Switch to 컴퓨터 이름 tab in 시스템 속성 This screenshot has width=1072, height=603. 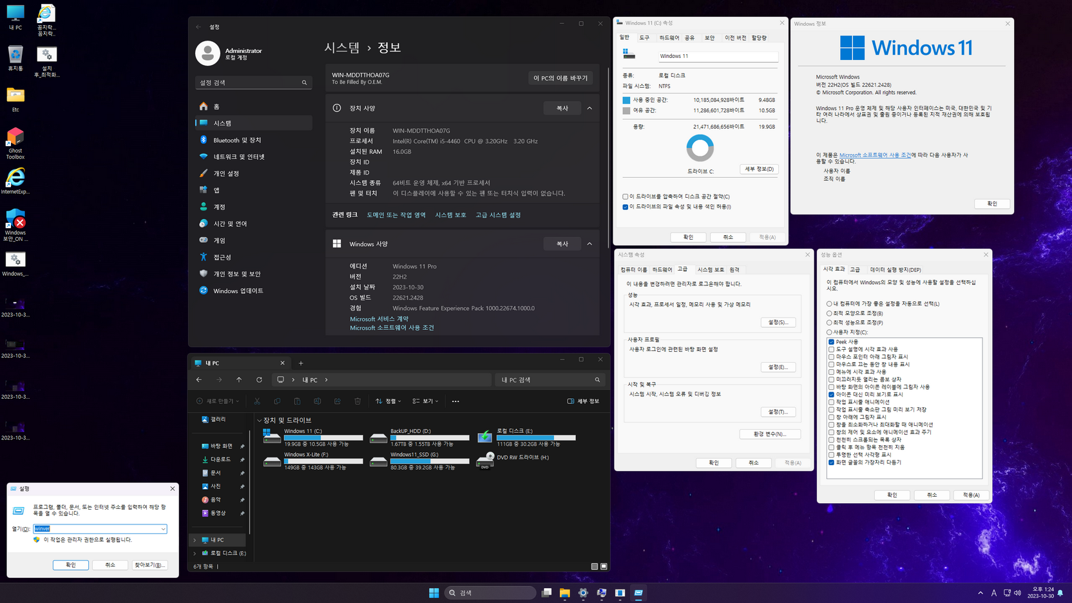(x=634, y=270)
